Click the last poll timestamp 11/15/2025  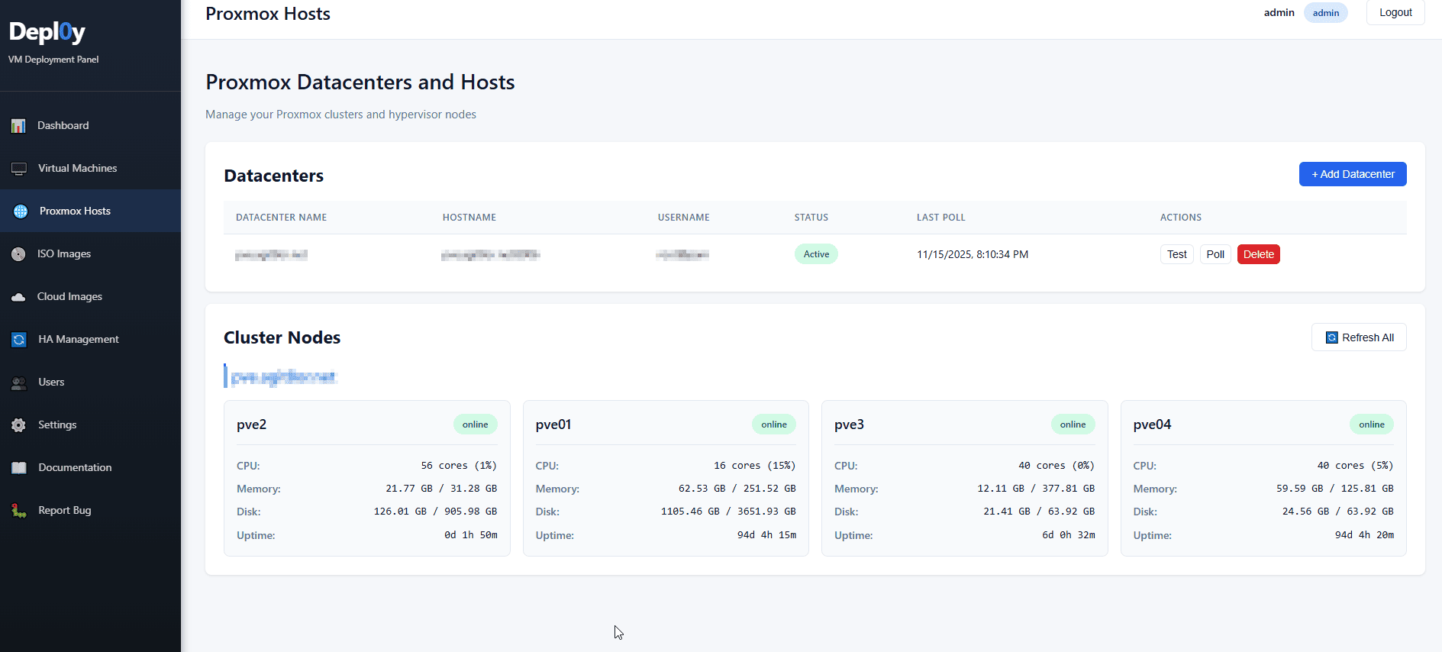[x=973, y=254]
